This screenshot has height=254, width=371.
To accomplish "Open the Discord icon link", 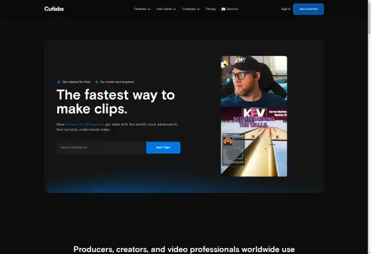I will click(x=223, y=9).
